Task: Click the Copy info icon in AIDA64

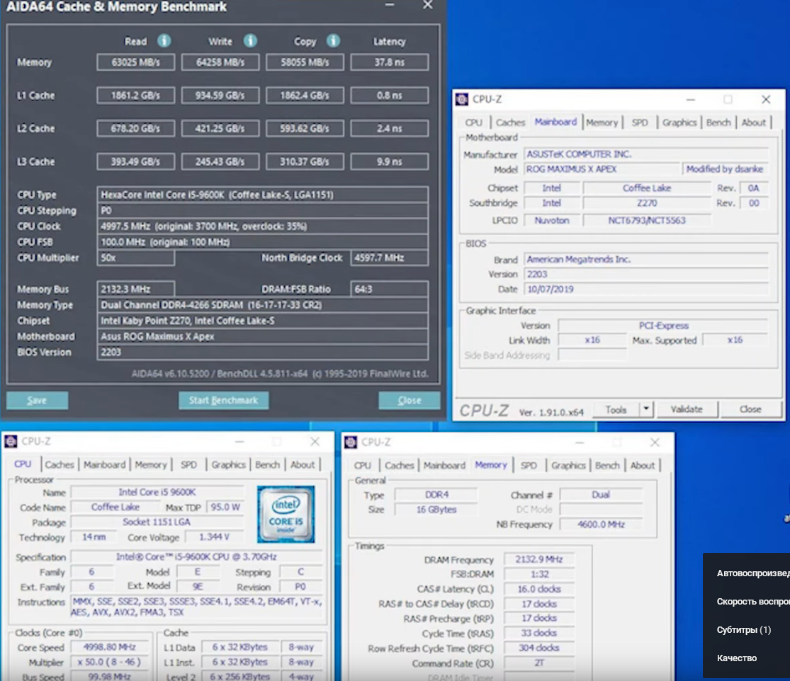Action: coord(333,41)
